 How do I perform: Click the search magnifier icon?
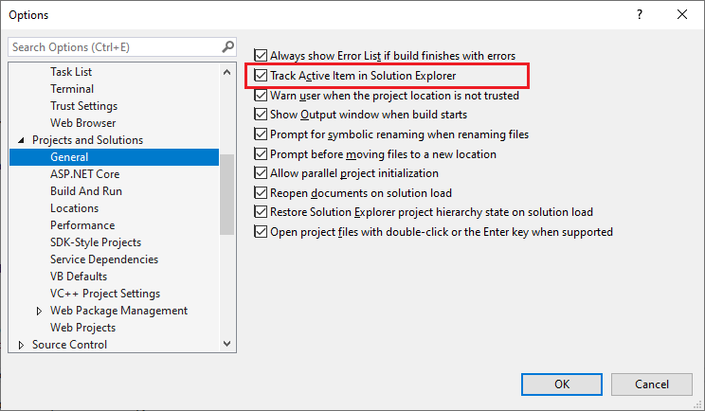(x=227, y=46)
